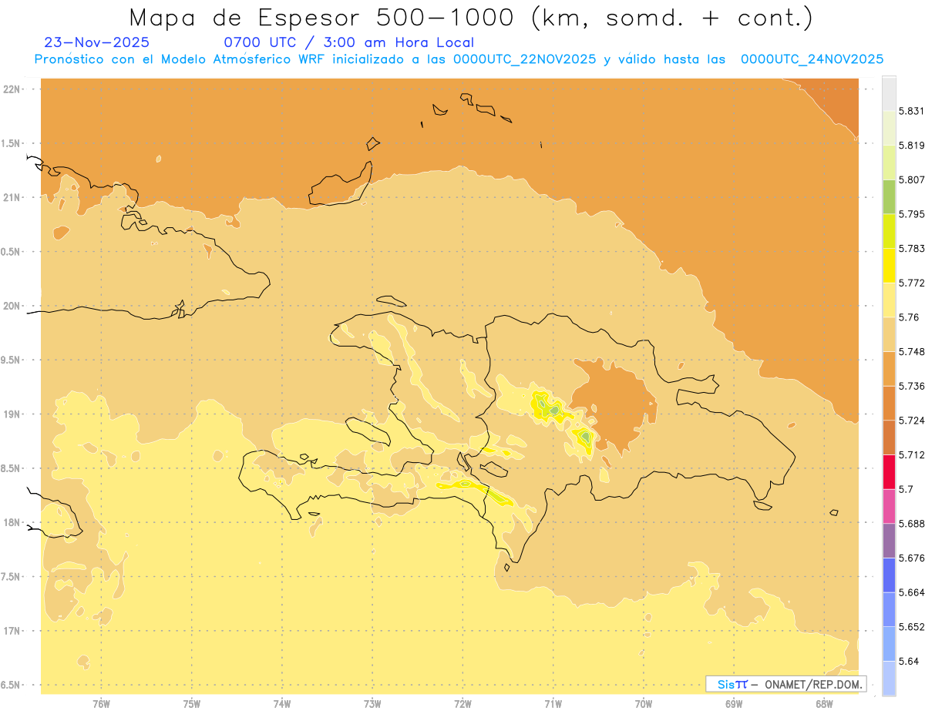This screenshot has width=925, height=714.
Task: Click the colorbar value 5.64
Action: pos(909,661)
